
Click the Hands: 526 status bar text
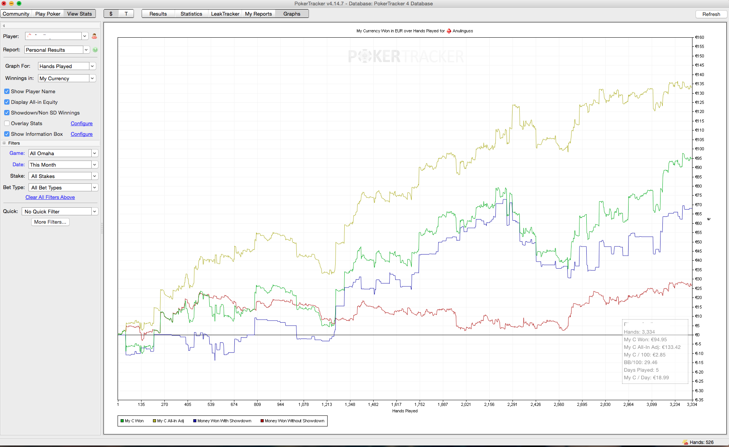click(702, 442)
